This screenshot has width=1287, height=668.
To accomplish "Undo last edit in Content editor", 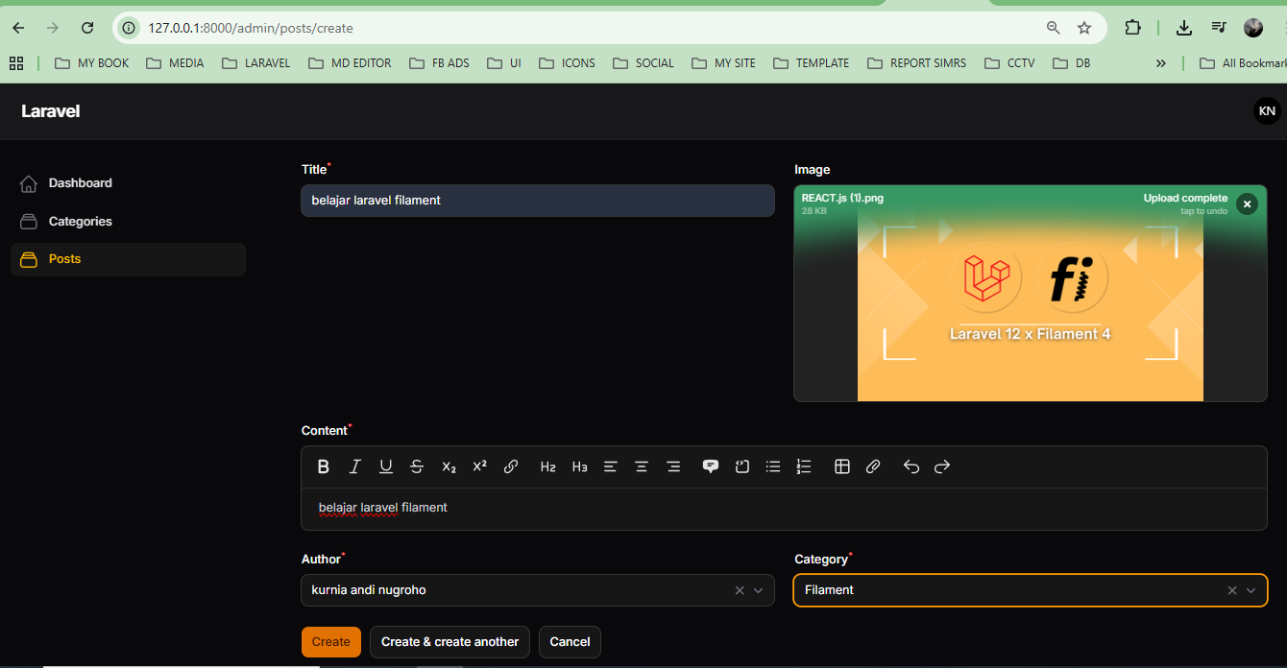I will (x=911, y=466).
